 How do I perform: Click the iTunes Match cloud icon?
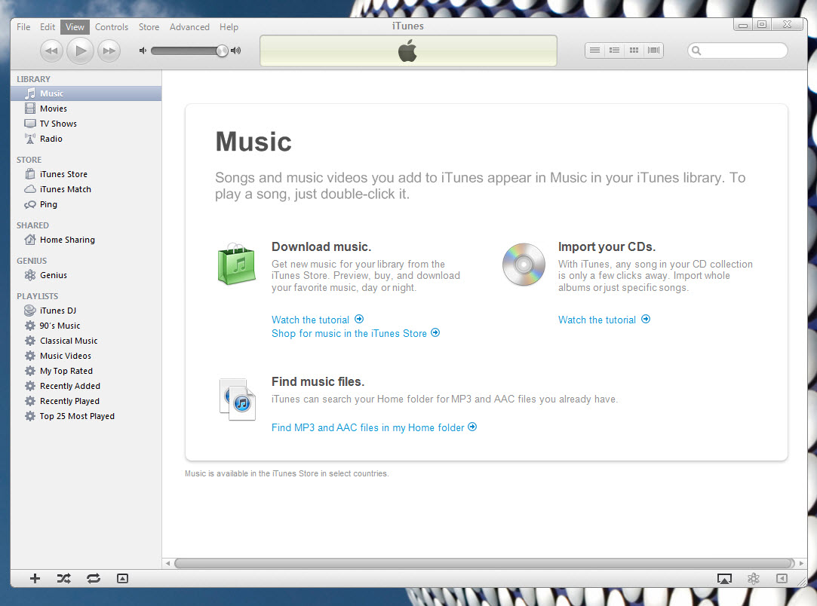coord(30,189)
